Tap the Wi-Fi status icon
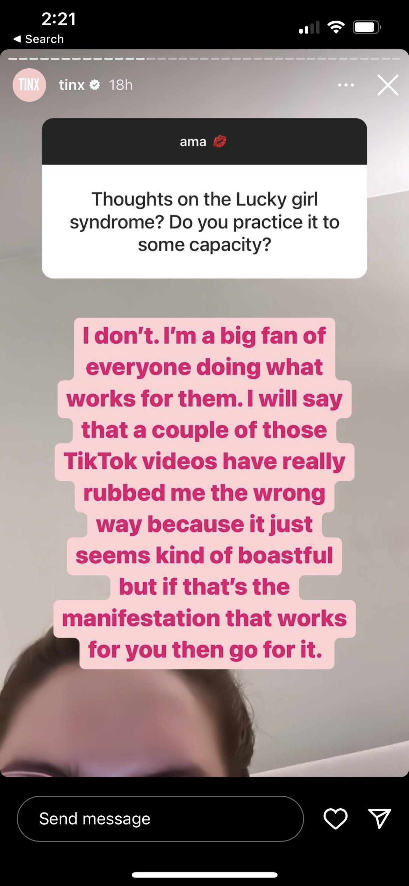Screen dimensions: 409x886 click(x=336, y=27)
